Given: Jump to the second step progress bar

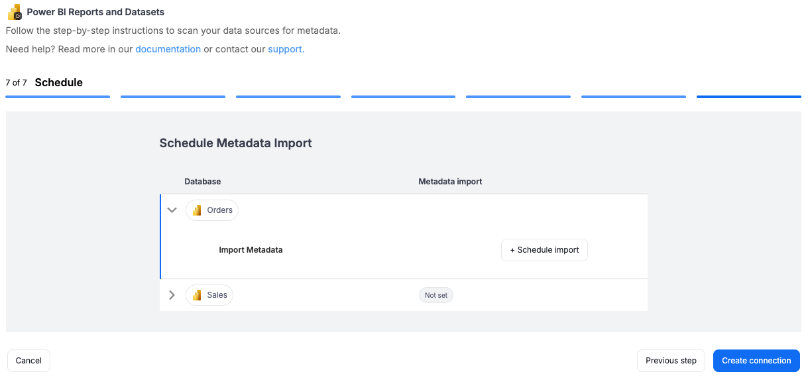Looking at the screenshot, I should (173, 97).
